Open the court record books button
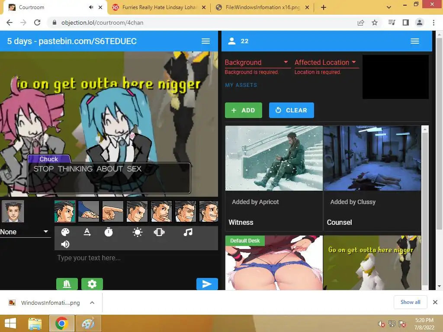 coord(67,284)
